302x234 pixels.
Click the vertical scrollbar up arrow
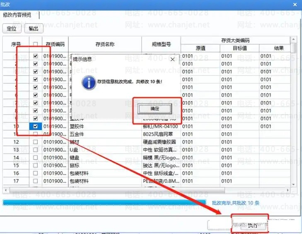[x=293, y=39]
